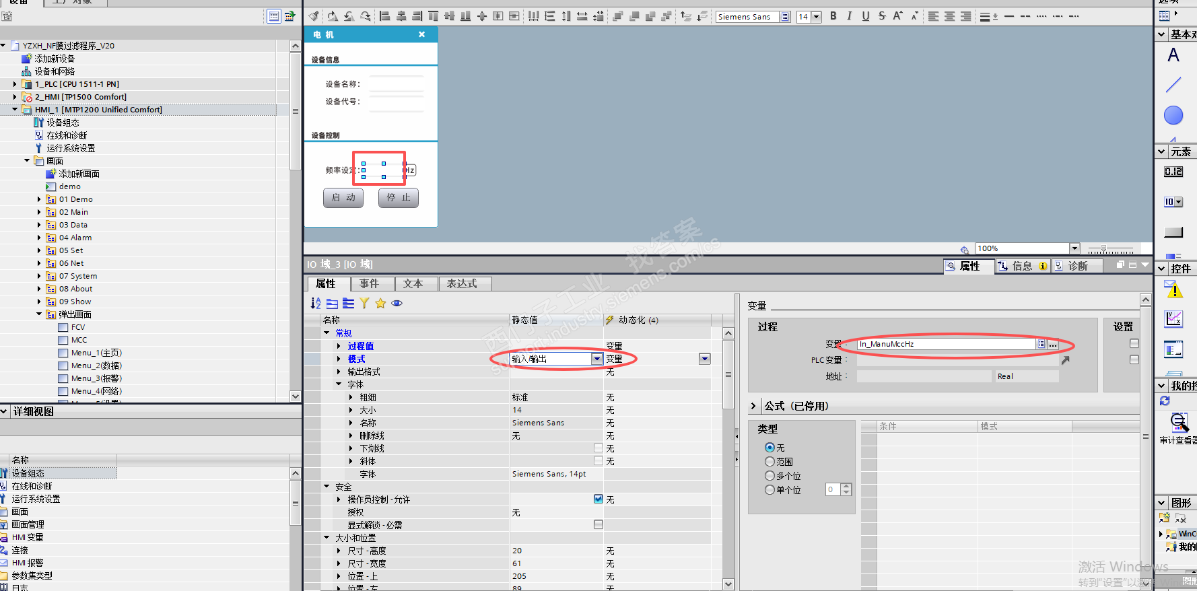Image resolution: width=1197 pixels, height=591 pixels.
Task: Toggle the eye visibility icon in properties
Action: (397, 304)
